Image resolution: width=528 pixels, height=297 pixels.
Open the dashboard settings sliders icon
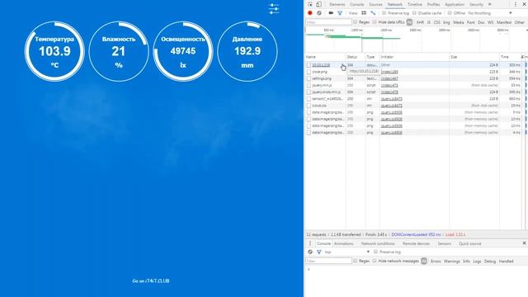tap(274, 9)
